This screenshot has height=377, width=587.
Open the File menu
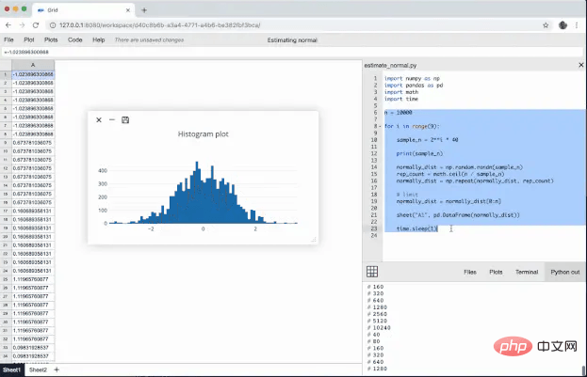pos(8,39)
